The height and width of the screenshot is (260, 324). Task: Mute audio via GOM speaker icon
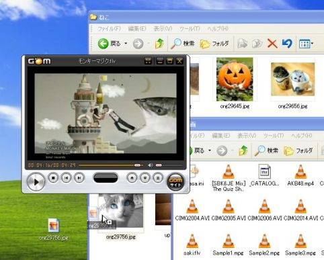coord(151,165)
